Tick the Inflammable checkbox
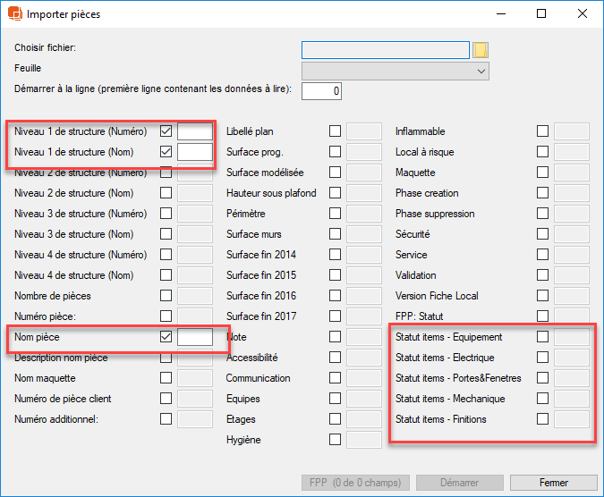The height and width of the screenshot is (497, 604). [542, 131]
